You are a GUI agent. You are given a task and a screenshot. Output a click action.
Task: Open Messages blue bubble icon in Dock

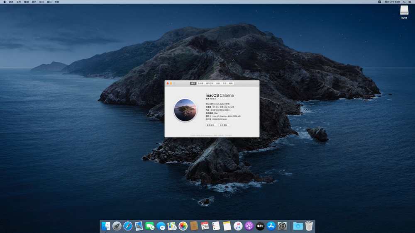click(x=161, y=226)
